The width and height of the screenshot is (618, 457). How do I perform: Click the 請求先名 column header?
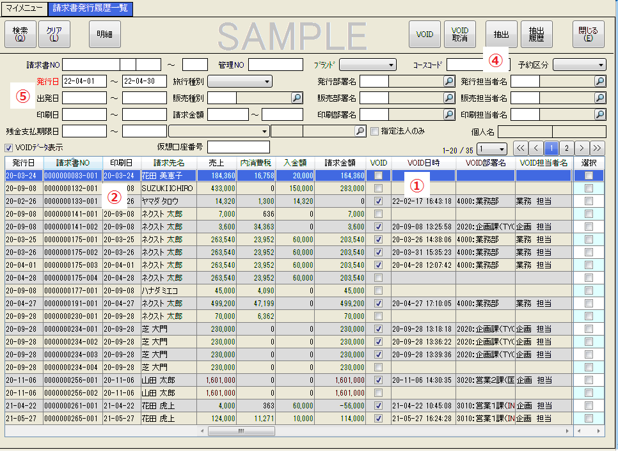point(169,163)
